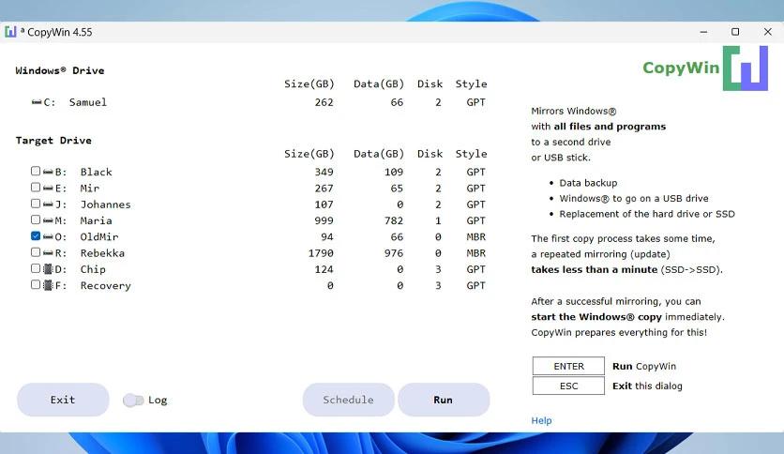This screenshot has width=784, height=454.
Task: Click the CopyWin logo icon at top right
Action: point(745,68)
